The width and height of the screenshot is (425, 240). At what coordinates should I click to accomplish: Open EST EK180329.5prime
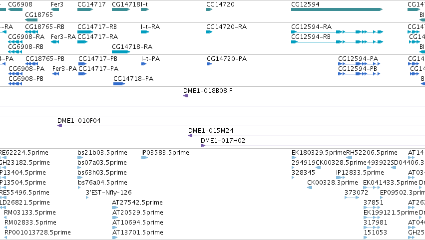click(x=319, y=153)
